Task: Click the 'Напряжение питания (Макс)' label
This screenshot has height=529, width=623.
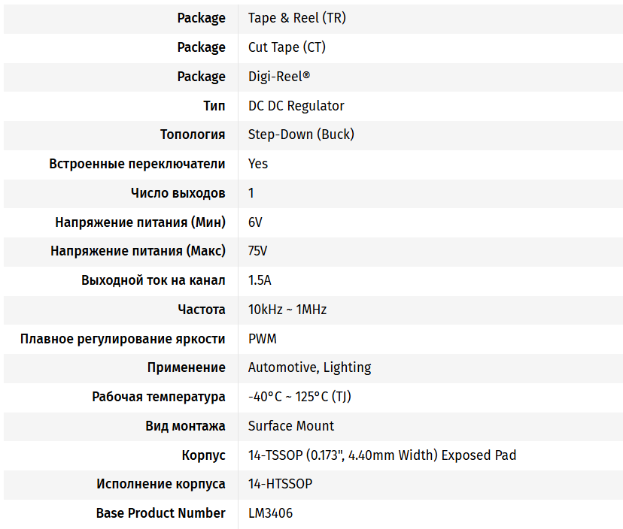Action: click(138, 251)
